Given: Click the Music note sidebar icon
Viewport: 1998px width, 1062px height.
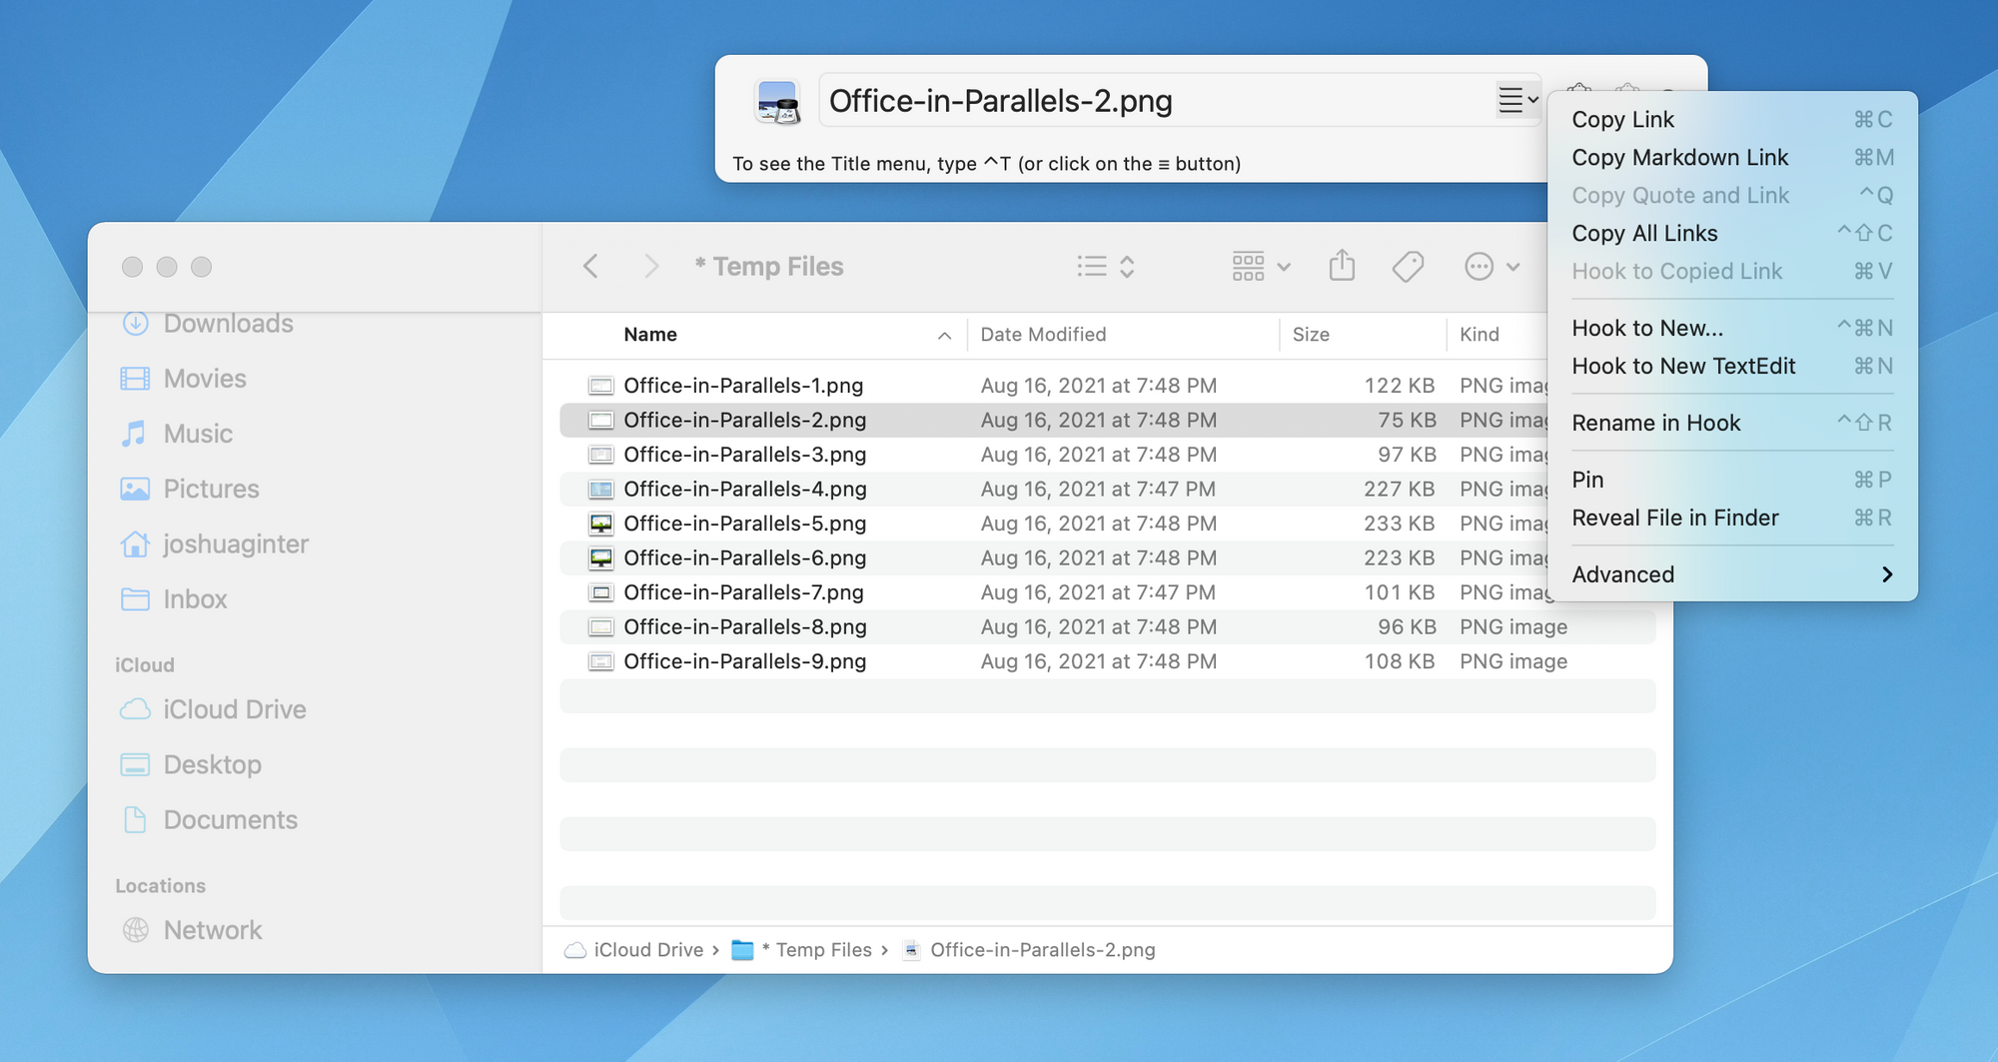Looking at the screenshot, I should (134, 434).
